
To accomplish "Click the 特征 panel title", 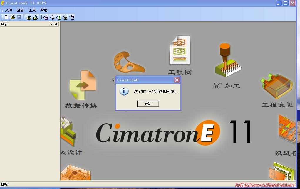I will point(5,24).
